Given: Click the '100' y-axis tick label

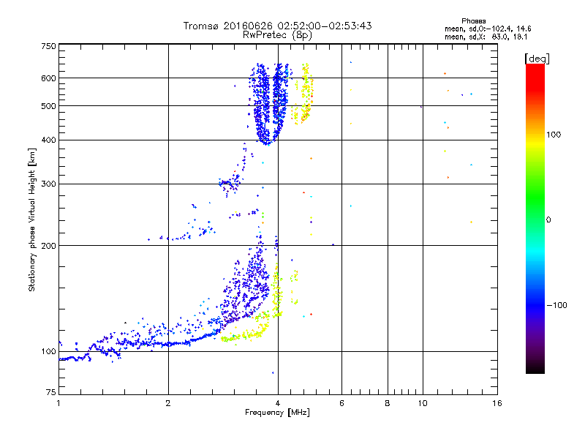Looking at the screenshot, I should [x=48, y=351].
